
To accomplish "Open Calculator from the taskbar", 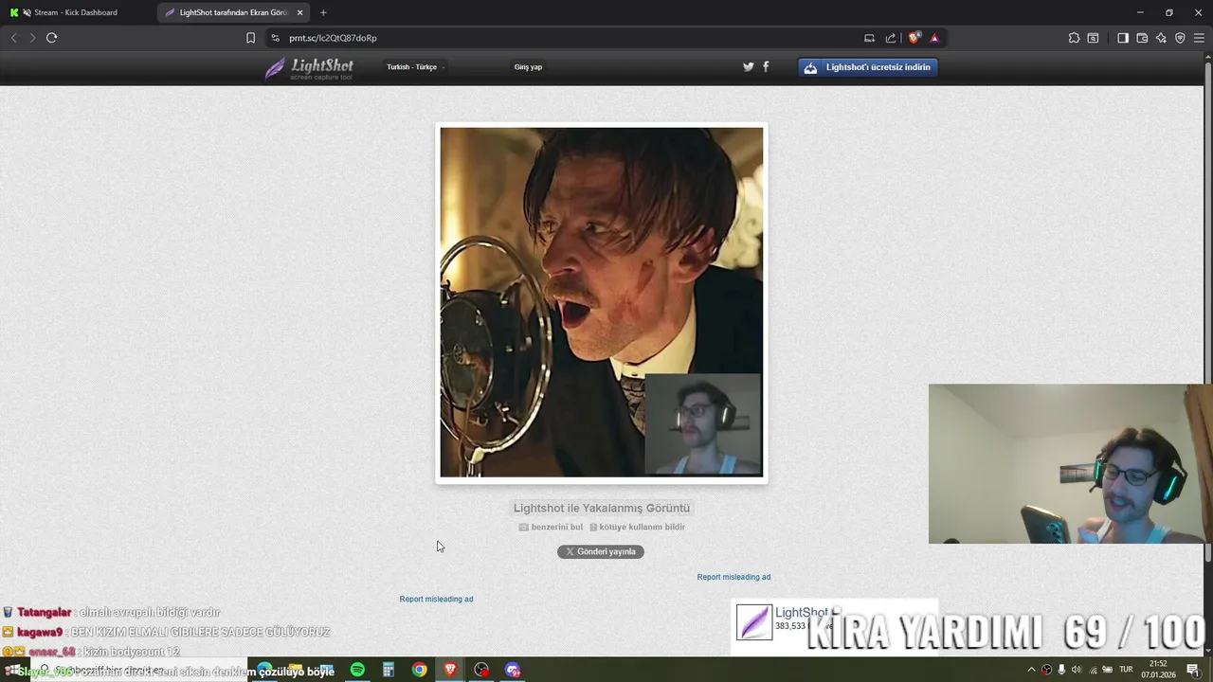I will [389, 670].
